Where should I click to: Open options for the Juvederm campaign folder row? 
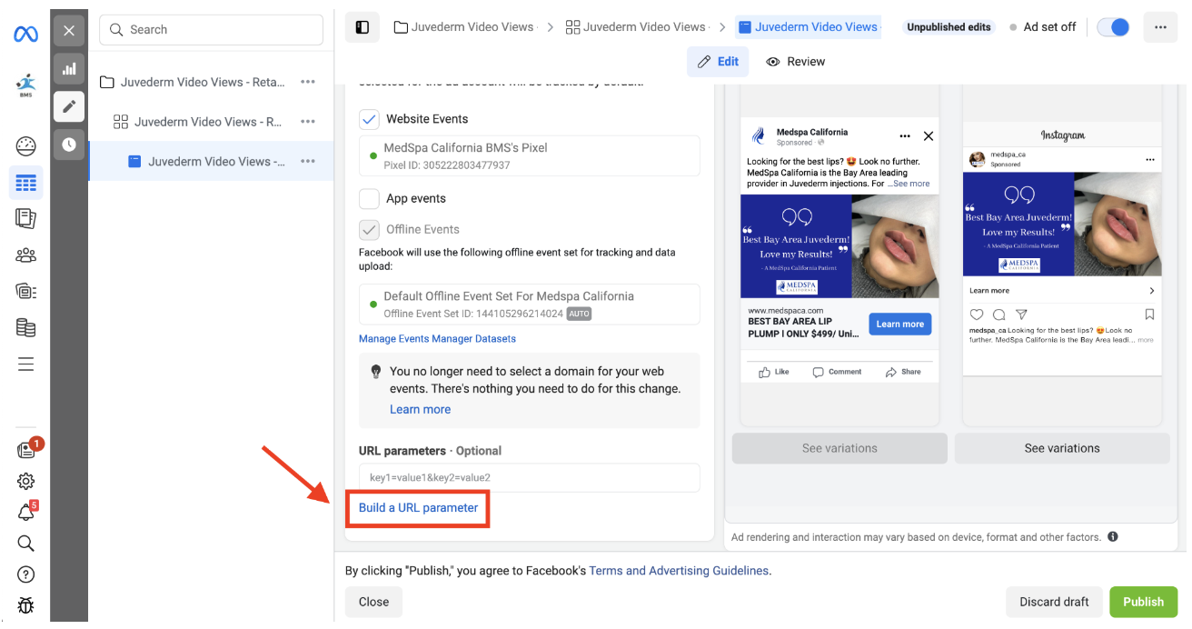308,82
